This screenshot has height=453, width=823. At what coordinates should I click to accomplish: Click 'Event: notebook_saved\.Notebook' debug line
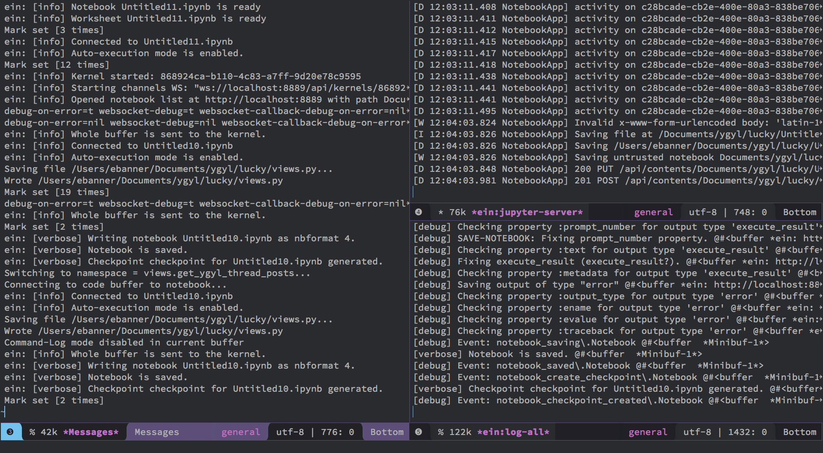coord(589,366)
